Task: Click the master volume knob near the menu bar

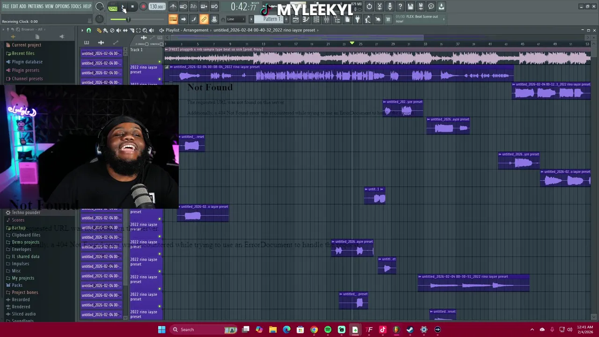Action: (99, 7)
